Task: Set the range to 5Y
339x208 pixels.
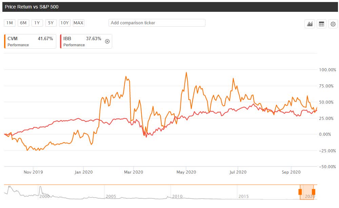Action: coord(51,23)
